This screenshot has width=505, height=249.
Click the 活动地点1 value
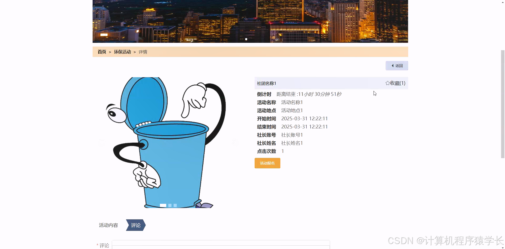point(292,110)
